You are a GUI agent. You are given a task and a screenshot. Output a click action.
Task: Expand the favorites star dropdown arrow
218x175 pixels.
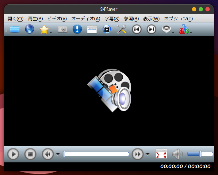51,33
